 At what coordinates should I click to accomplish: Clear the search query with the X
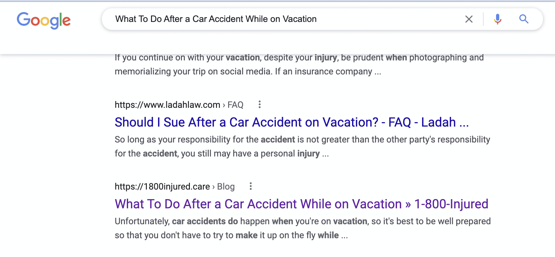[x=469, y=19]
